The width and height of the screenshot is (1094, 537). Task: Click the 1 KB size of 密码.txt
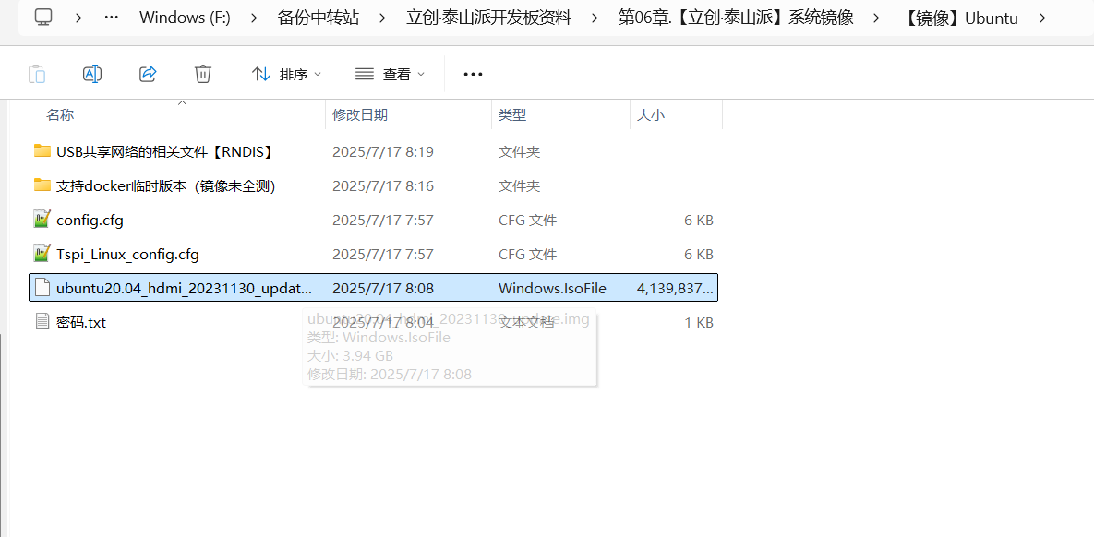click(698, 323)
